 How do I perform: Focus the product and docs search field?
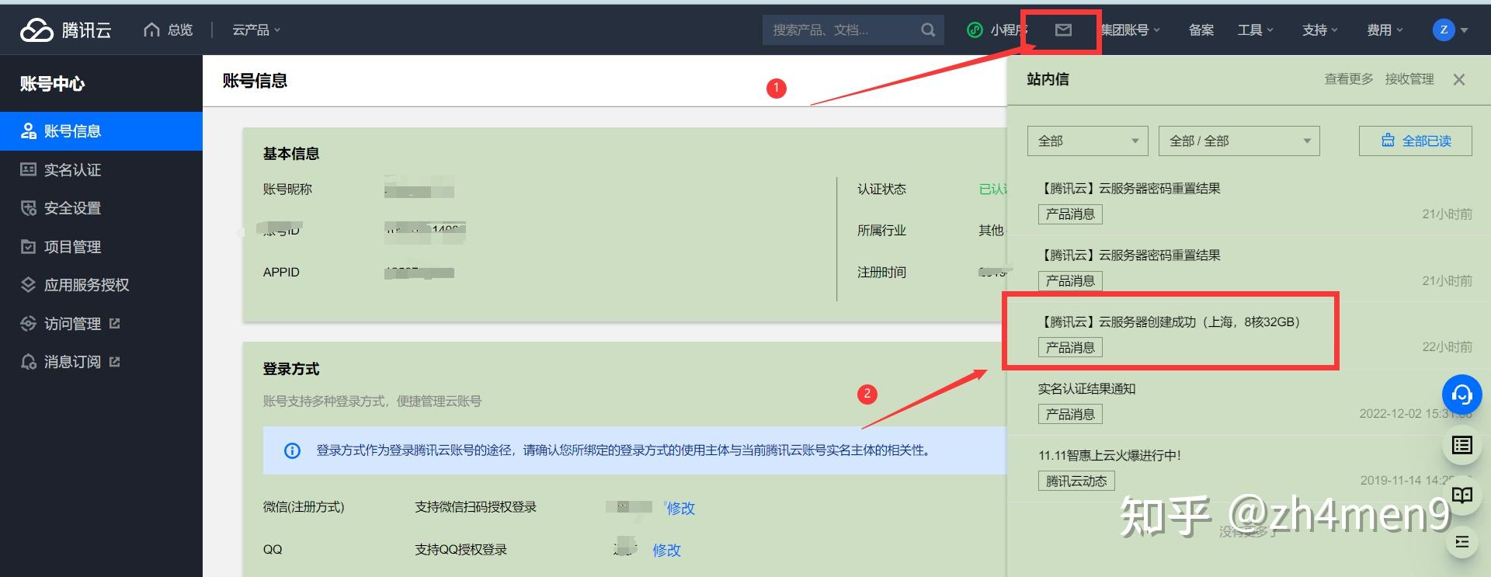click(839, 30)
